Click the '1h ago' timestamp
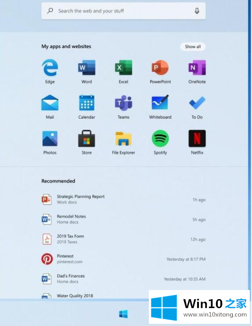 point(199,200)
